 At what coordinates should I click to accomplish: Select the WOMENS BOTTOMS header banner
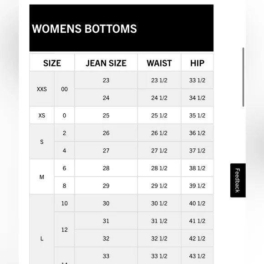[x=122, y=28]
